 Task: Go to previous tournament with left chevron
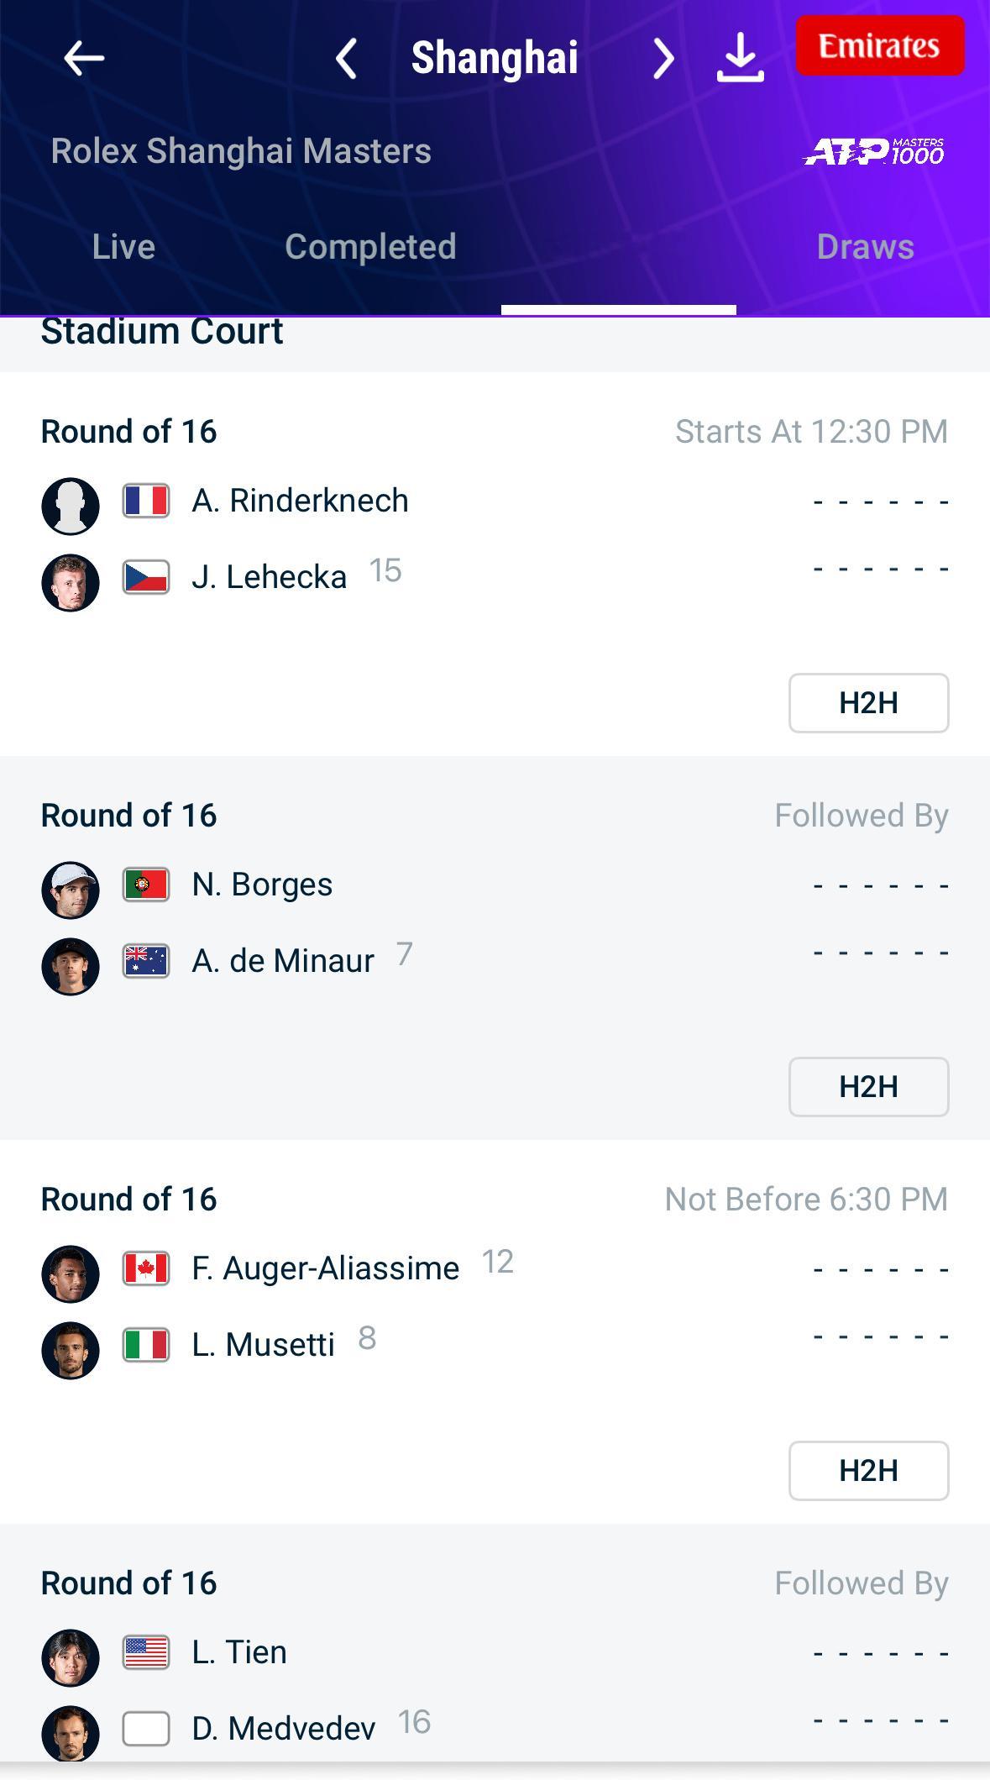tap(346, 59)
